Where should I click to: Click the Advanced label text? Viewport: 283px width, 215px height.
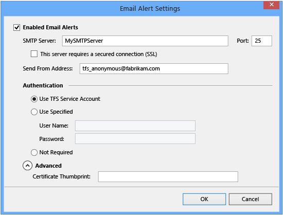point(48,166)
